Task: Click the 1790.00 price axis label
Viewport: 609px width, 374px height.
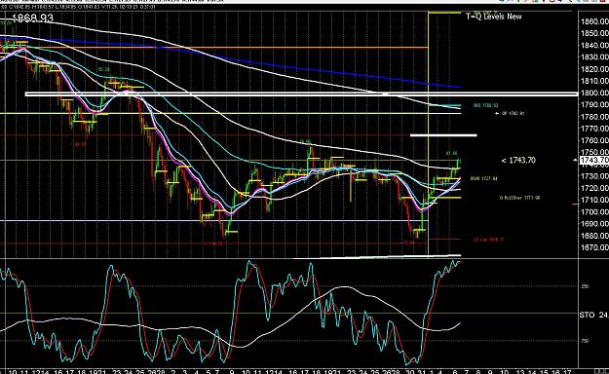Action: (594, 104)
